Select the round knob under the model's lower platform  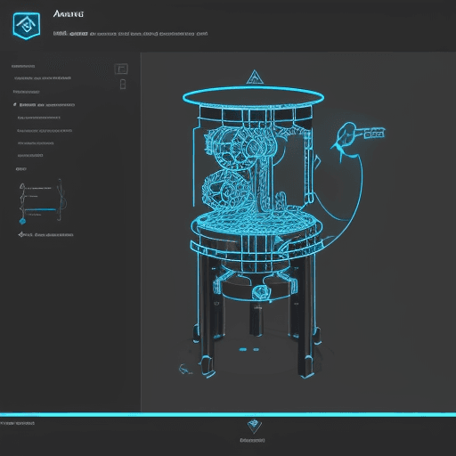(261, 292)
